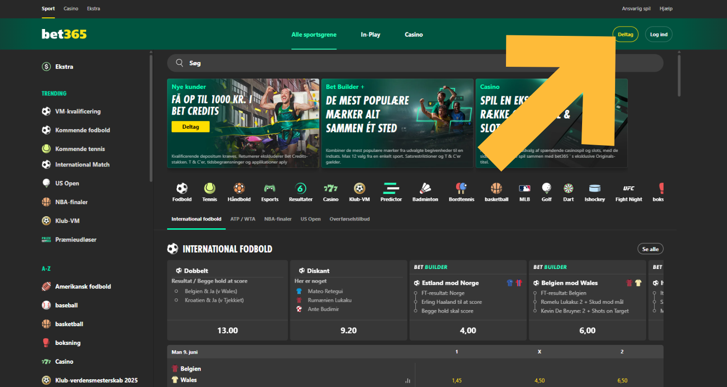Click the stats icon on the Belgien–Wales match row
This screenshot has height=387, width=727.
click(408, 381)
